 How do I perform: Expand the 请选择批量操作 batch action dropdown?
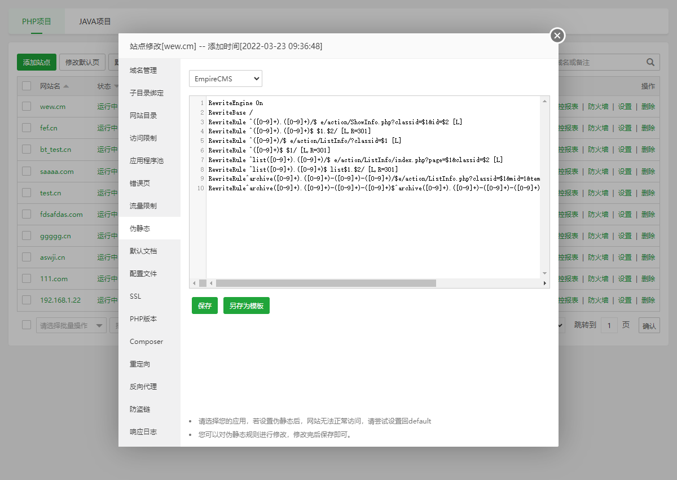coord(71,325)
